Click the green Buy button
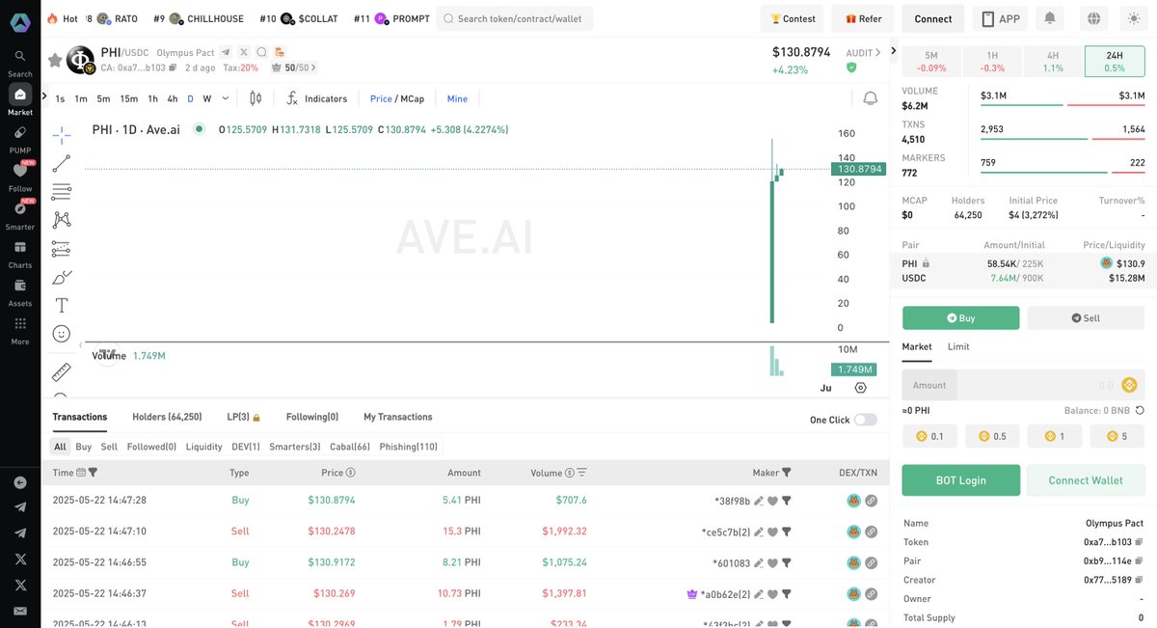The image size is (1157, 628). 960,317
